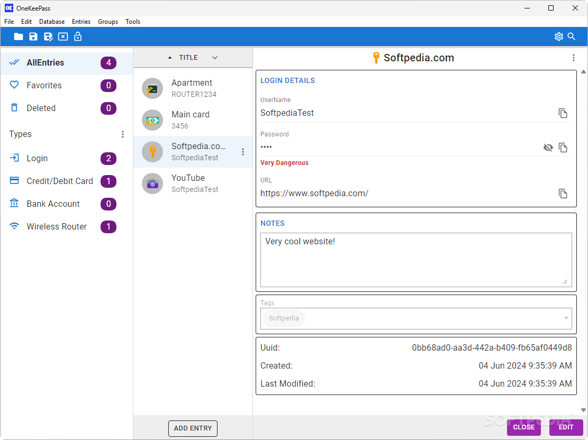Viewport: 588px width, 440px height.
Task: Copy the password to clipboard
Action: click(x=563, y=148)
